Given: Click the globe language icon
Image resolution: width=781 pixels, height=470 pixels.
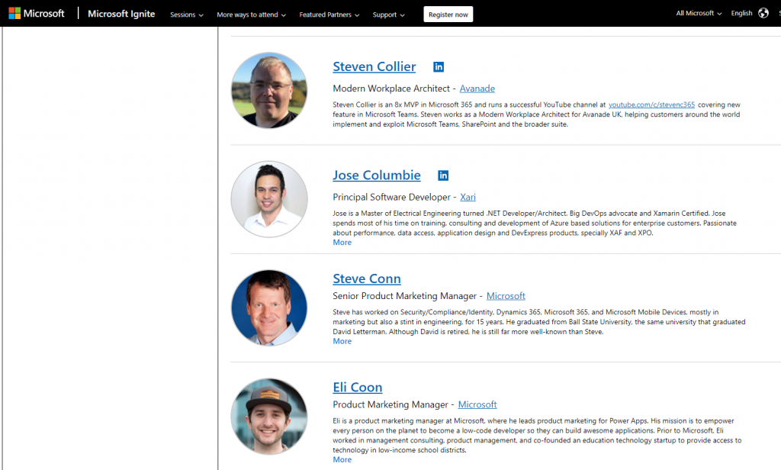Looking at the screenshot, I should click(x=763, y=13).
